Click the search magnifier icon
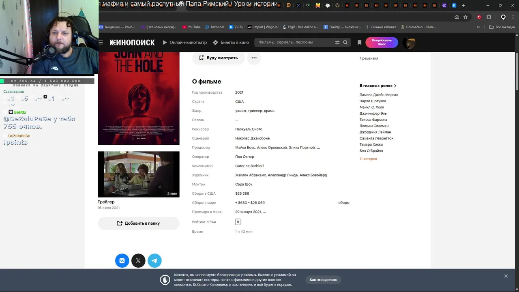Viewport: 519px width, 292px height. coord(345,42)
